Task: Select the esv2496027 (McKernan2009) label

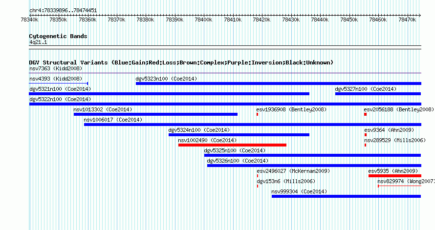Action: click(294, 171)
